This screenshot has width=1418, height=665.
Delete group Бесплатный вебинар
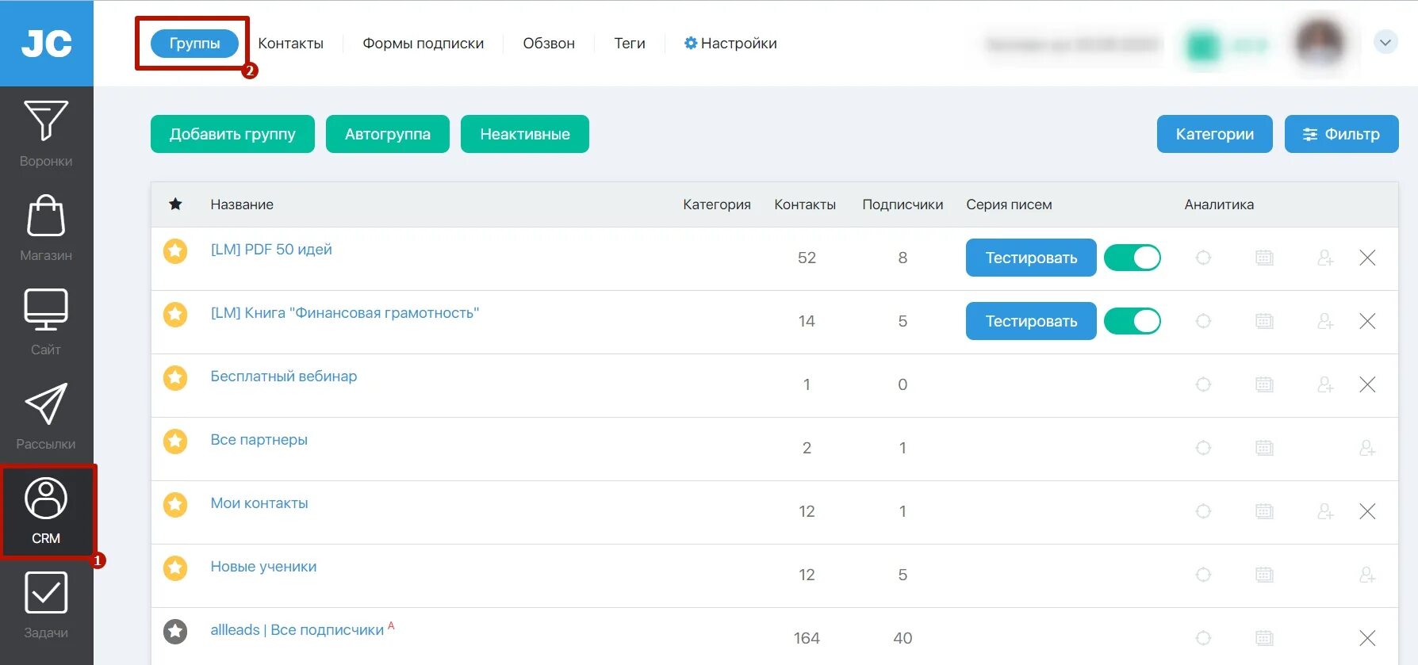point(1367,384)
